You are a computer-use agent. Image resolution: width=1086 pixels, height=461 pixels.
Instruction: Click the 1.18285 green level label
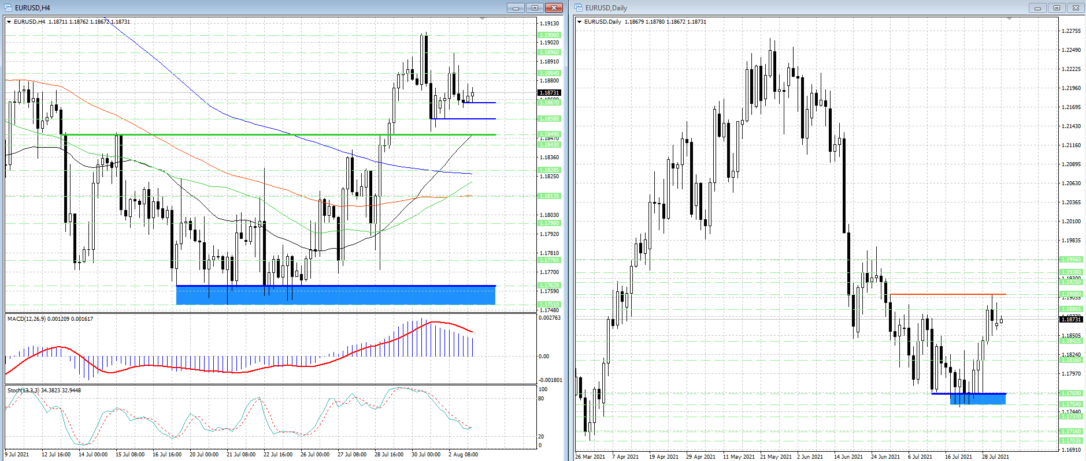(549, 170)
